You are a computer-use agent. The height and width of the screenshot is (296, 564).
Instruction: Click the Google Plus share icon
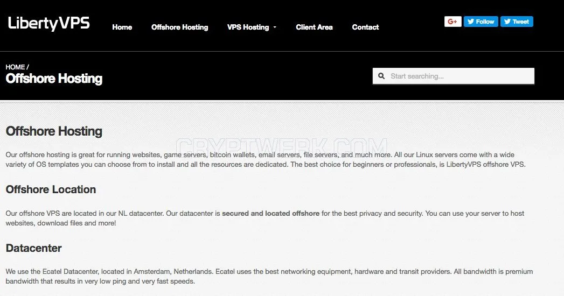453,22
